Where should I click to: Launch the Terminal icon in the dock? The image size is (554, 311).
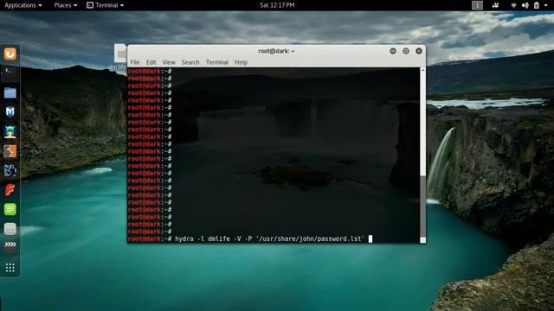(10, 73)
